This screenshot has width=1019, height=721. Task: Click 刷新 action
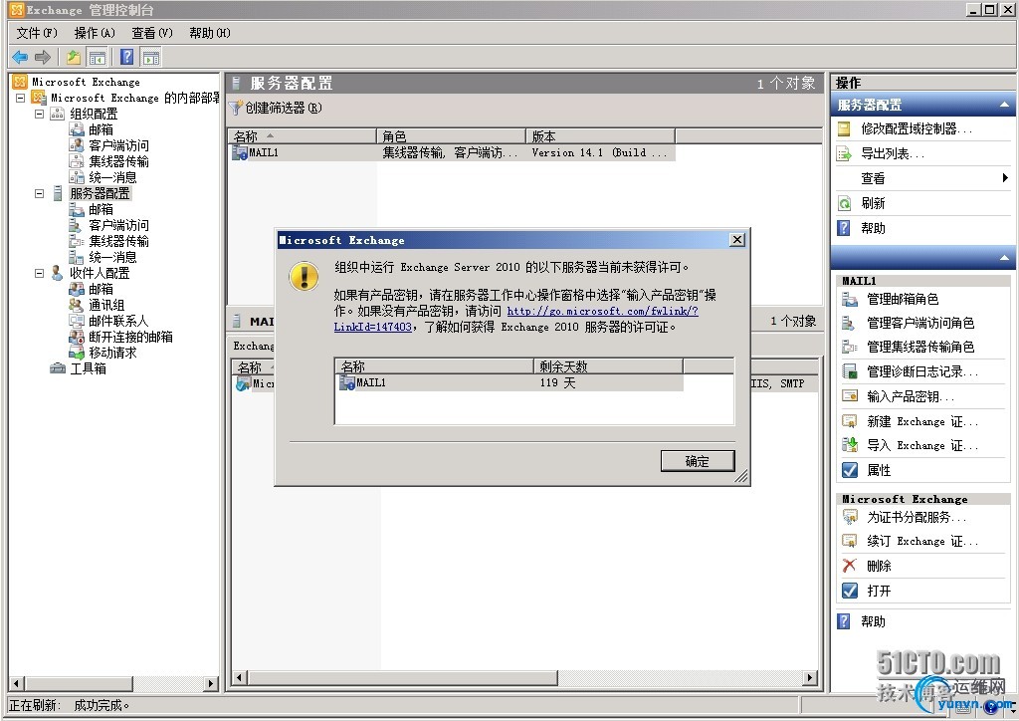pyautogui.click(x=873, y=203)
